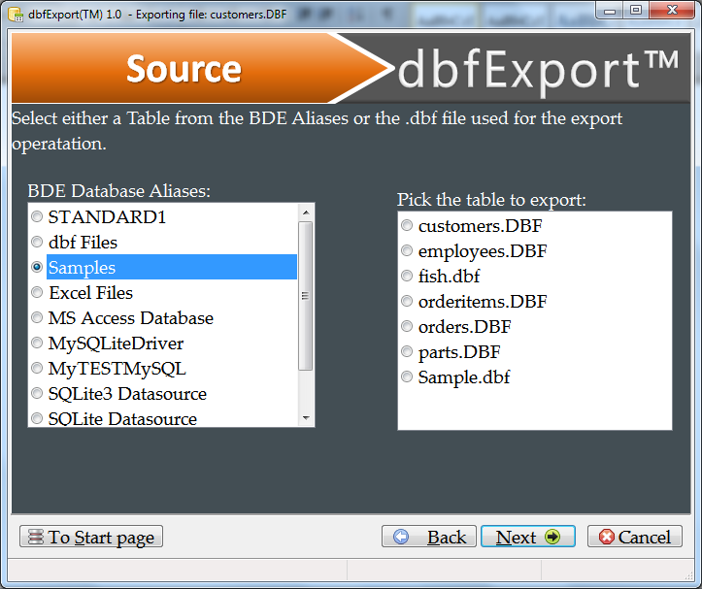Pick the MyTESTMySQL alias radio button
The height and width of the screenshot is (589, 702).
point(37,369)
